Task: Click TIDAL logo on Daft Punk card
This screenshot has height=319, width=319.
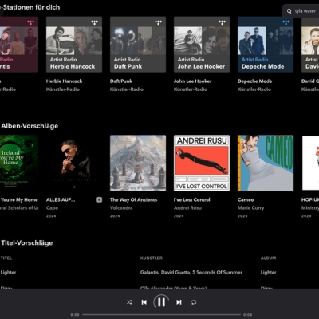Action: click(158, 22)
